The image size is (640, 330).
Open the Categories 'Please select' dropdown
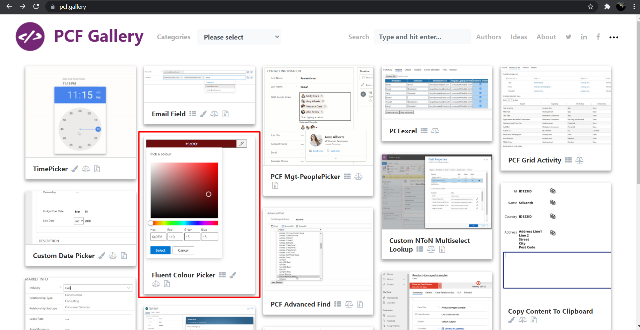(239, 37)
